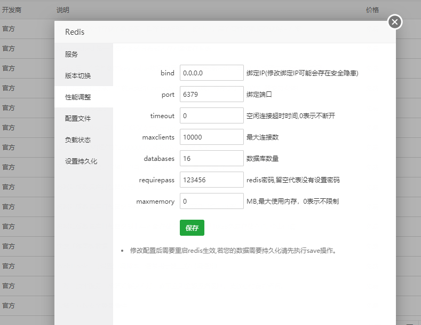
Task: Click the 绑定端口 description text
Action: (259, 95)
